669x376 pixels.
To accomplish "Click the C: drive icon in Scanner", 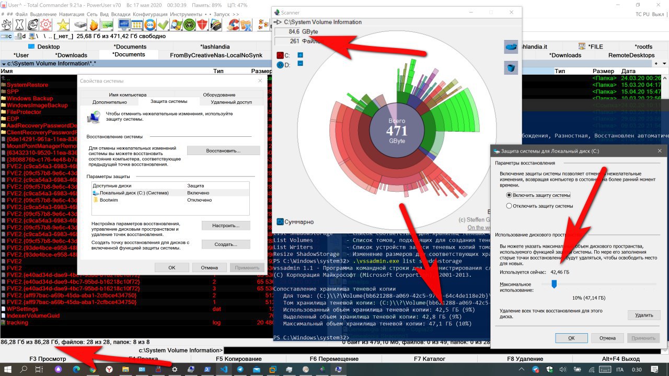I will (x=280, y=55).
